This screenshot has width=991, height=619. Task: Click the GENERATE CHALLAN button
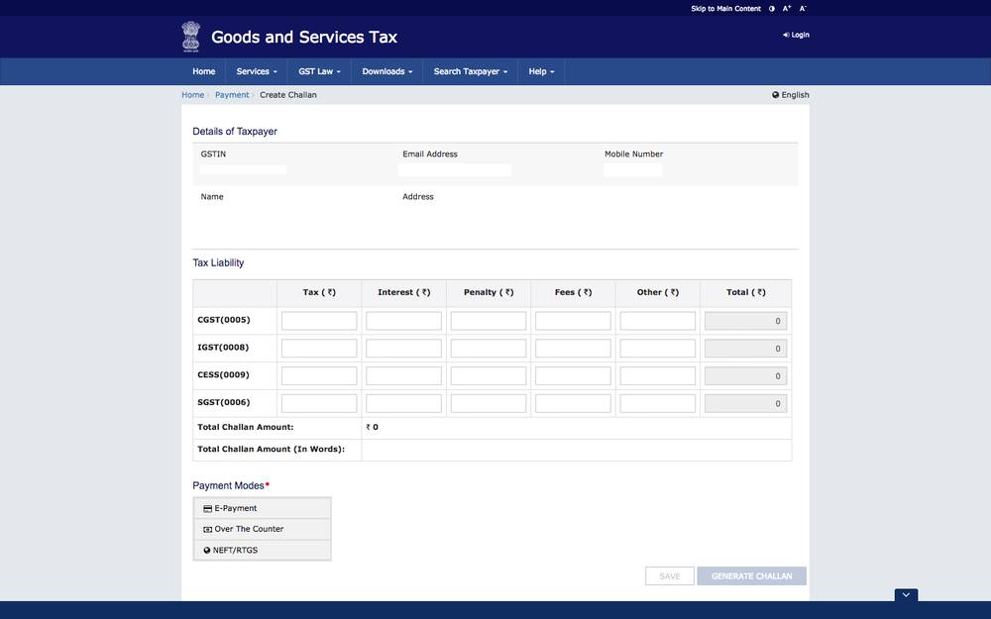752,573
